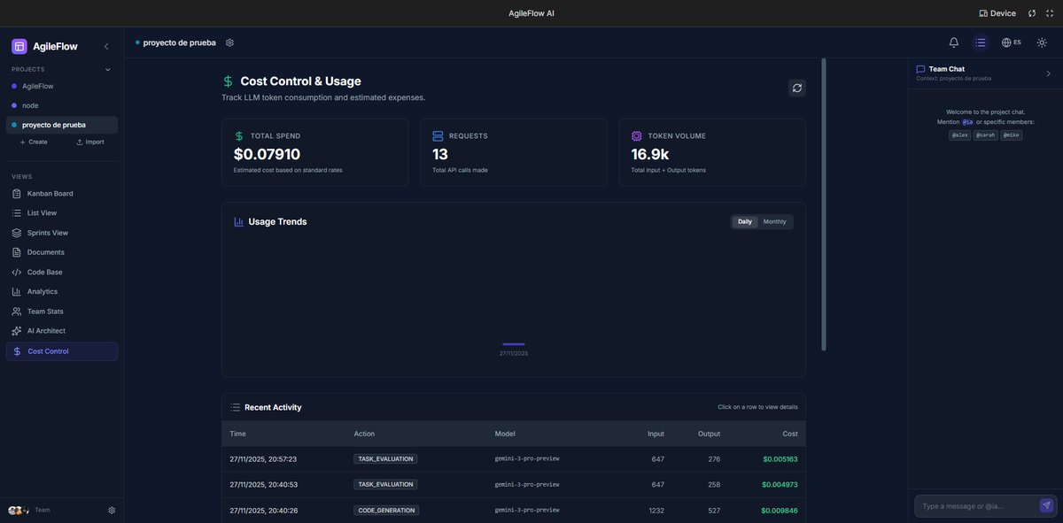Click the Code Base brackets icon

(x=17, y=272)
